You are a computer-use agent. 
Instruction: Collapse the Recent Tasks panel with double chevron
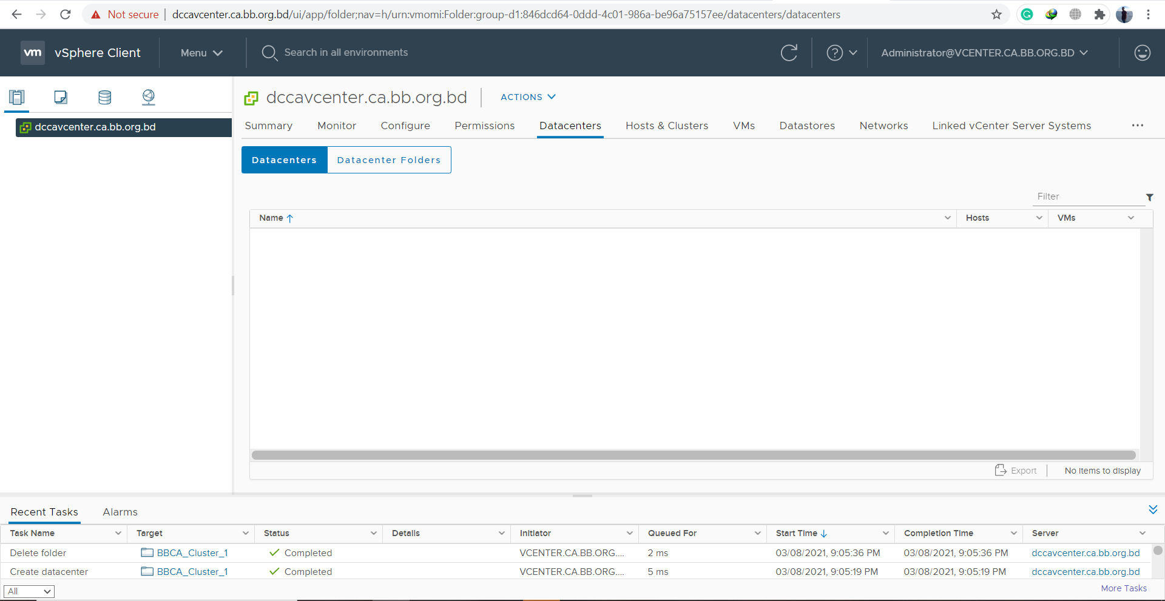click(1153, 509)
